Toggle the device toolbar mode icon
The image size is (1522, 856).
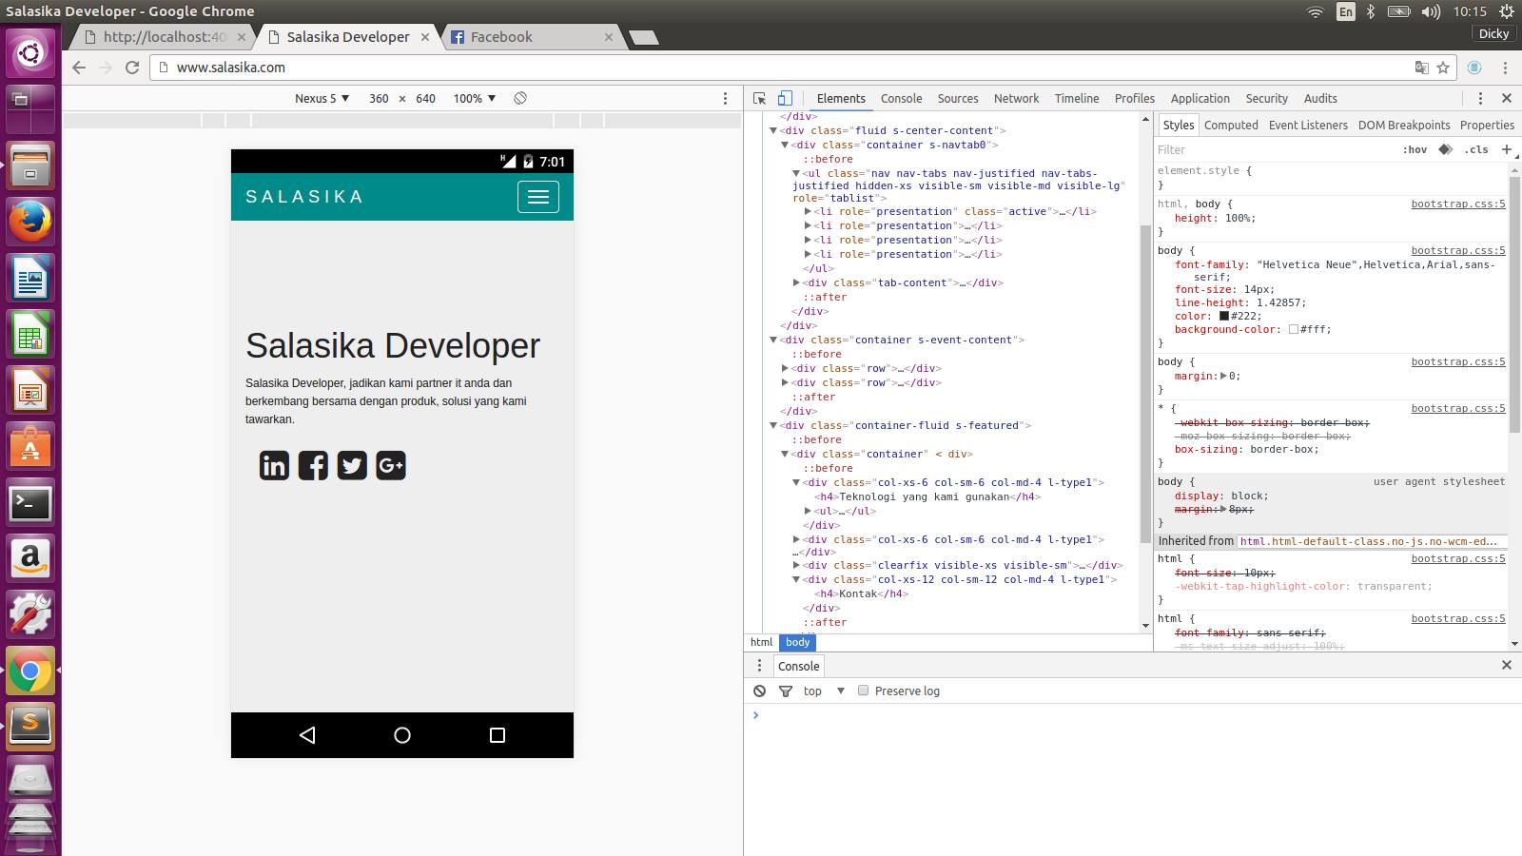coord(785,98)
